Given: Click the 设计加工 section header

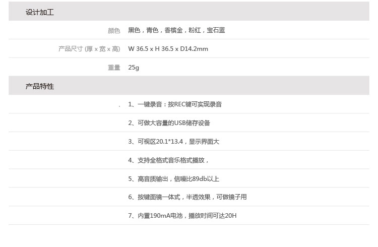Looking at the screenshot, I should pos(40,12).
